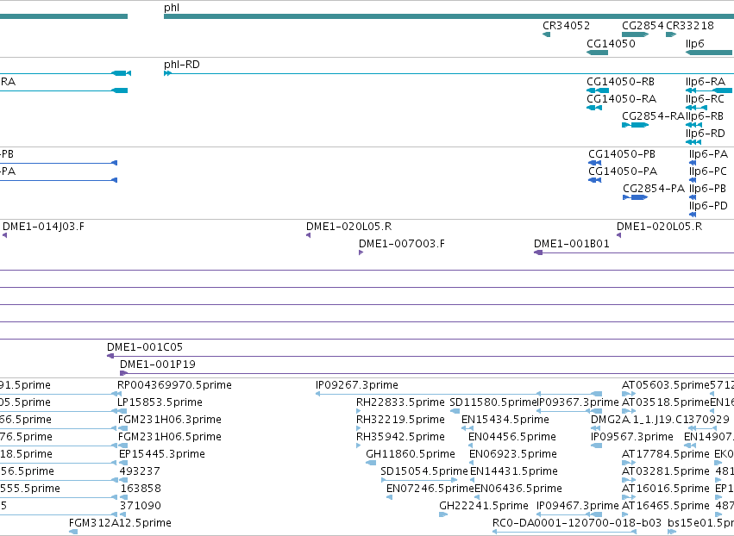Click protein Ilp6-PC
The image size is (734, 536).
coord(708,171)
